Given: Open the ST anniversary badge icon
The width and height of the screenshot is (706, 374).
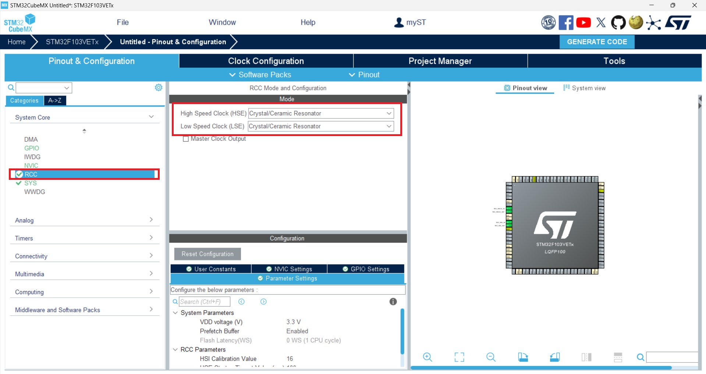Looking at the screenshot, I should (x=548, y=22).
